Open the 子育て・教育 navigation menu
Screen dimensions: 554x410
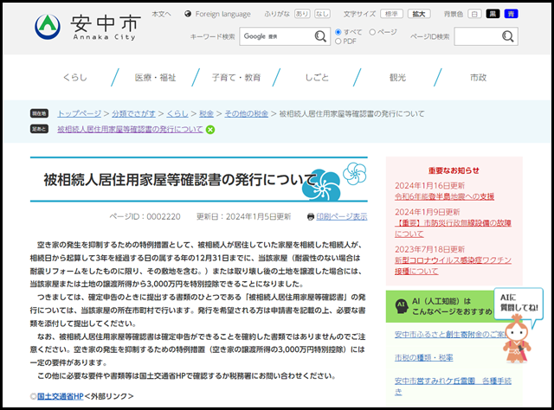(x=236, y=77)
